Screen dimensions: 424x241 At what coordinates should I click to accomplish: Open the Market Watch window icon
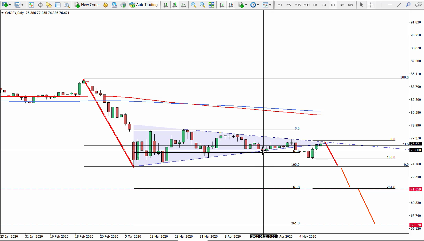(31, 5)
